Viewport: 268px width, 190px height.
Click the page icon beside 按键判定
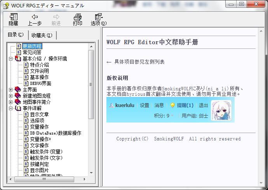(x=26, y=164)
